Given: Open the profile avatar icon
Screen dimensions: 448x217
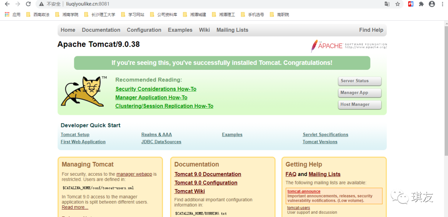Looking at the screenshot, I should [x=432, y=4].
